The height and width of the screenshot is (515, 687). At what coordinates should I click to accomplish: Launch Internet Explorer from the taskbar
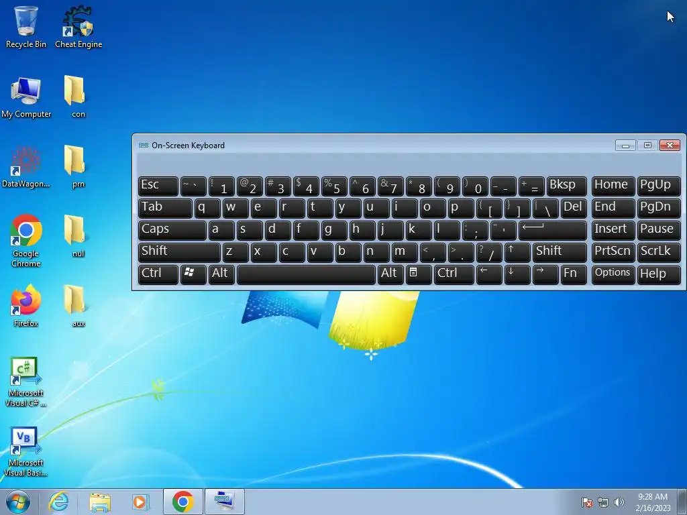58,502
